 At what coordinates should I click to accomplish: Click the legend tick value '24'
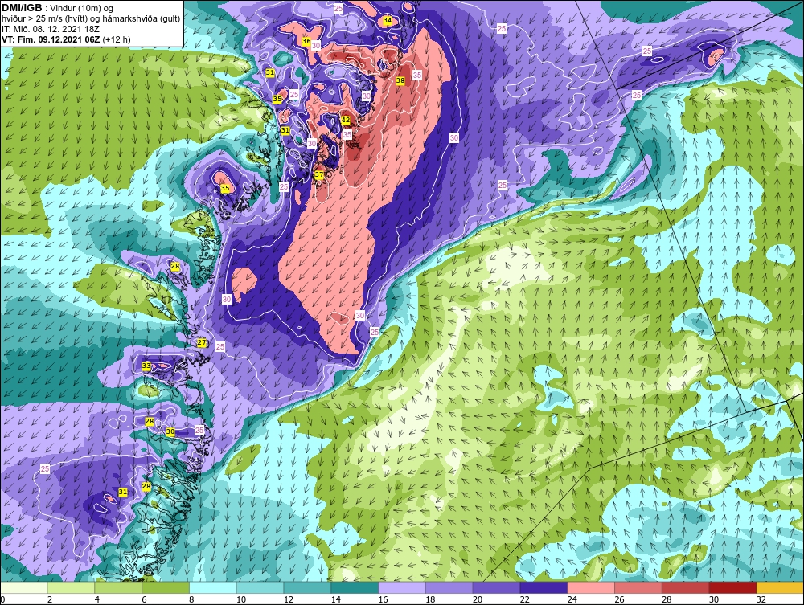572,599
